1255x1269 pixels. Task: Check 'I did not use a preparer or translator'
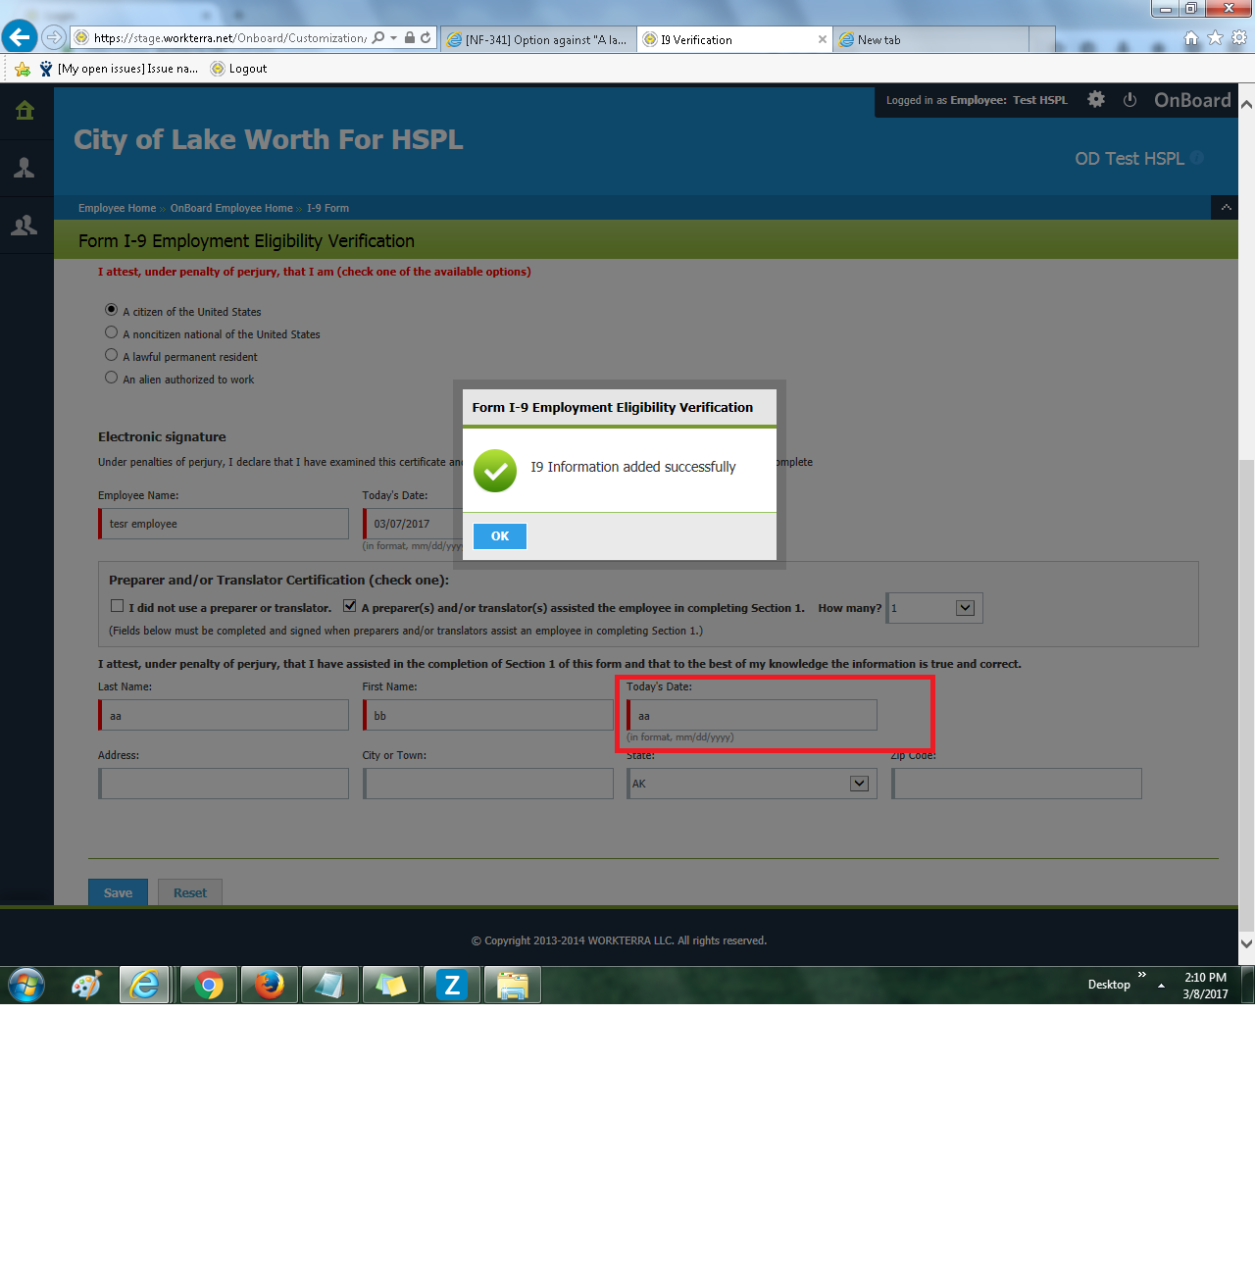(117, 605)
